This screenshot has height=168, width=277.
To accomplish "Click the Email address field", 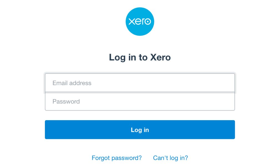I will [x=140, y=83].
